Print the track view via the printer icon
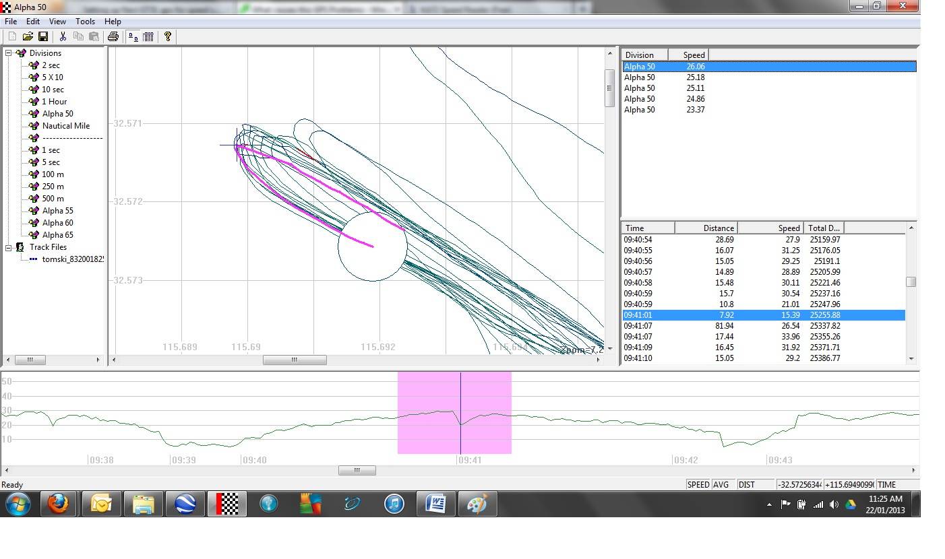945x559 pixels. (113, 36)
